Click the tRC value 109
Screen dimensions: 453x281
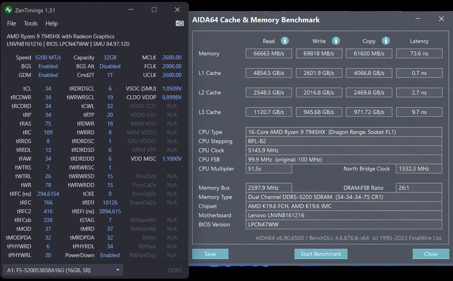(48, 132)
